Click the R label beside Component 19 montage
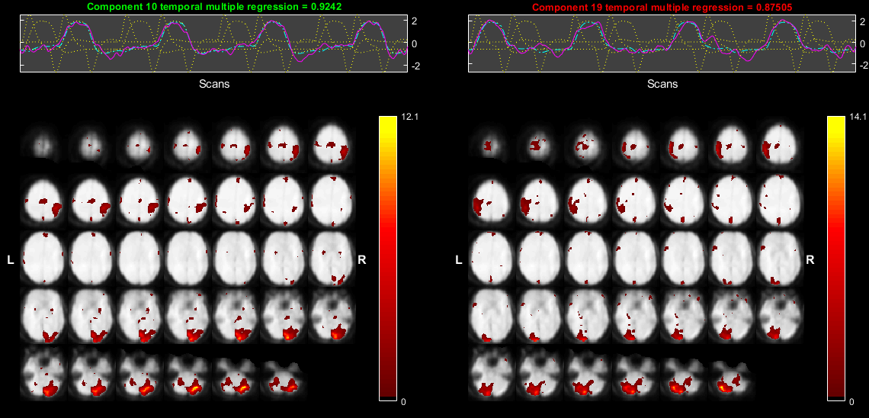Screen dimensions: 869x418 click(x=810, y=259)
